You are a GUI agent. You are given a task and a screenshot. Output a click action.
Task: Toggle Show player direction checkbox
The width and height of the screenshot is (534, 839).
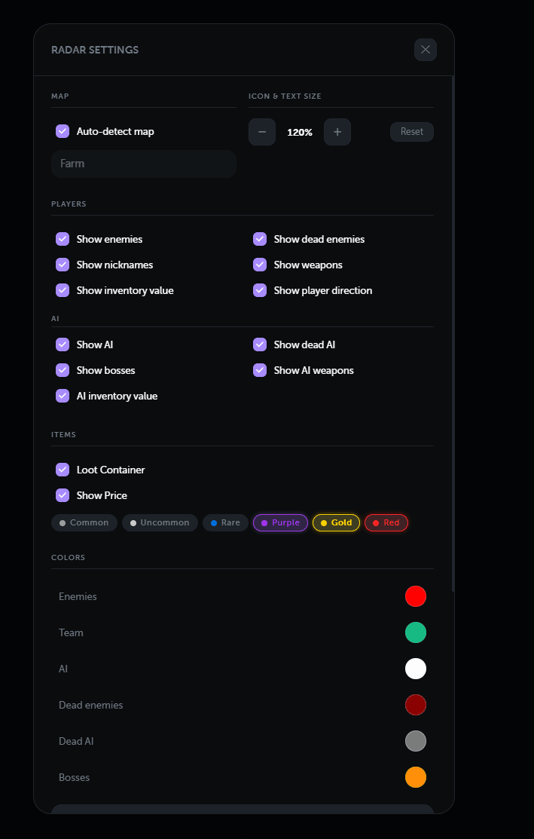pos(260,290)
